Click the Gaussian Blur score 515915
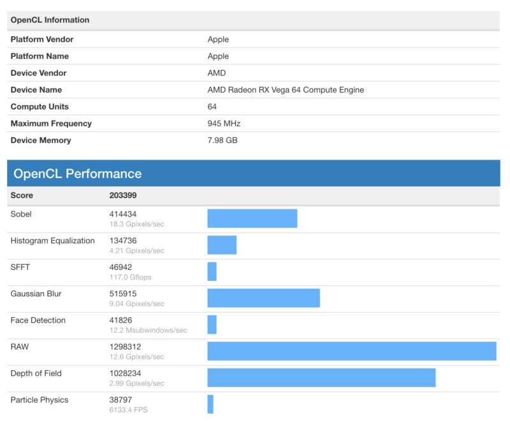The image size is (510, 422). pos(123,294)
